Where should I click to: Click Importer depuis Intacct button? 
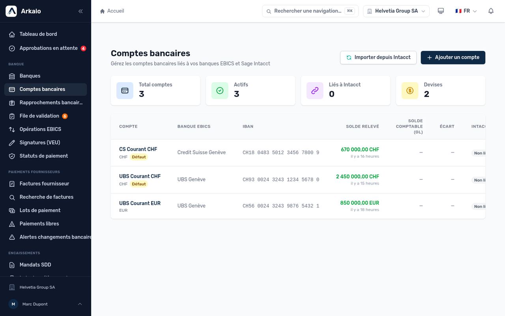coord(378,58)
